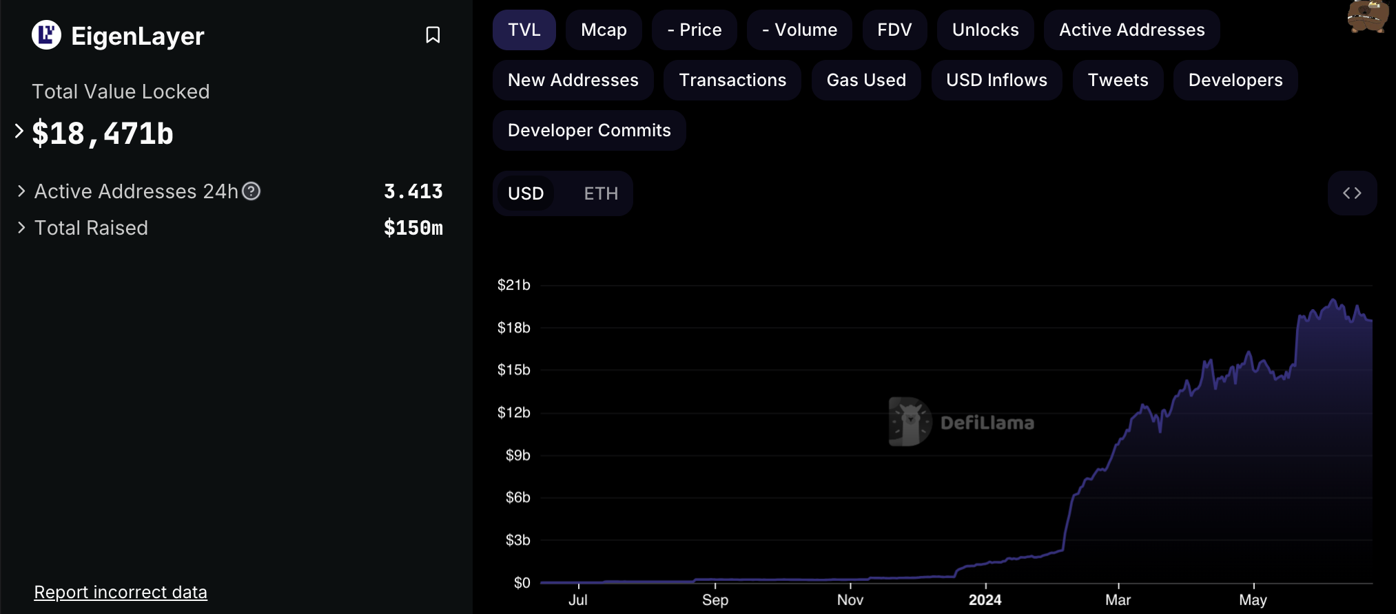Expand the Total Raised row
This screenshot has width=1396, height=614.
[21, 228]
